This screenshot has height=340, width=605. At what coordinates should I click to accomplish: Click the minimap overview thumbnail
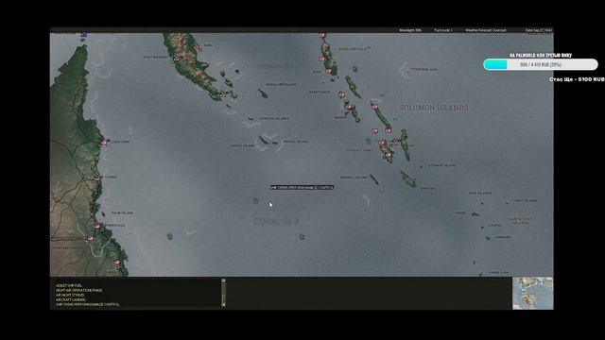pos(532,293)
